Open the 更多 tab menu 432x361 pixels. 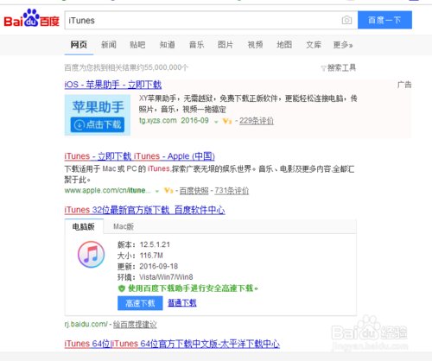[343, 45]
